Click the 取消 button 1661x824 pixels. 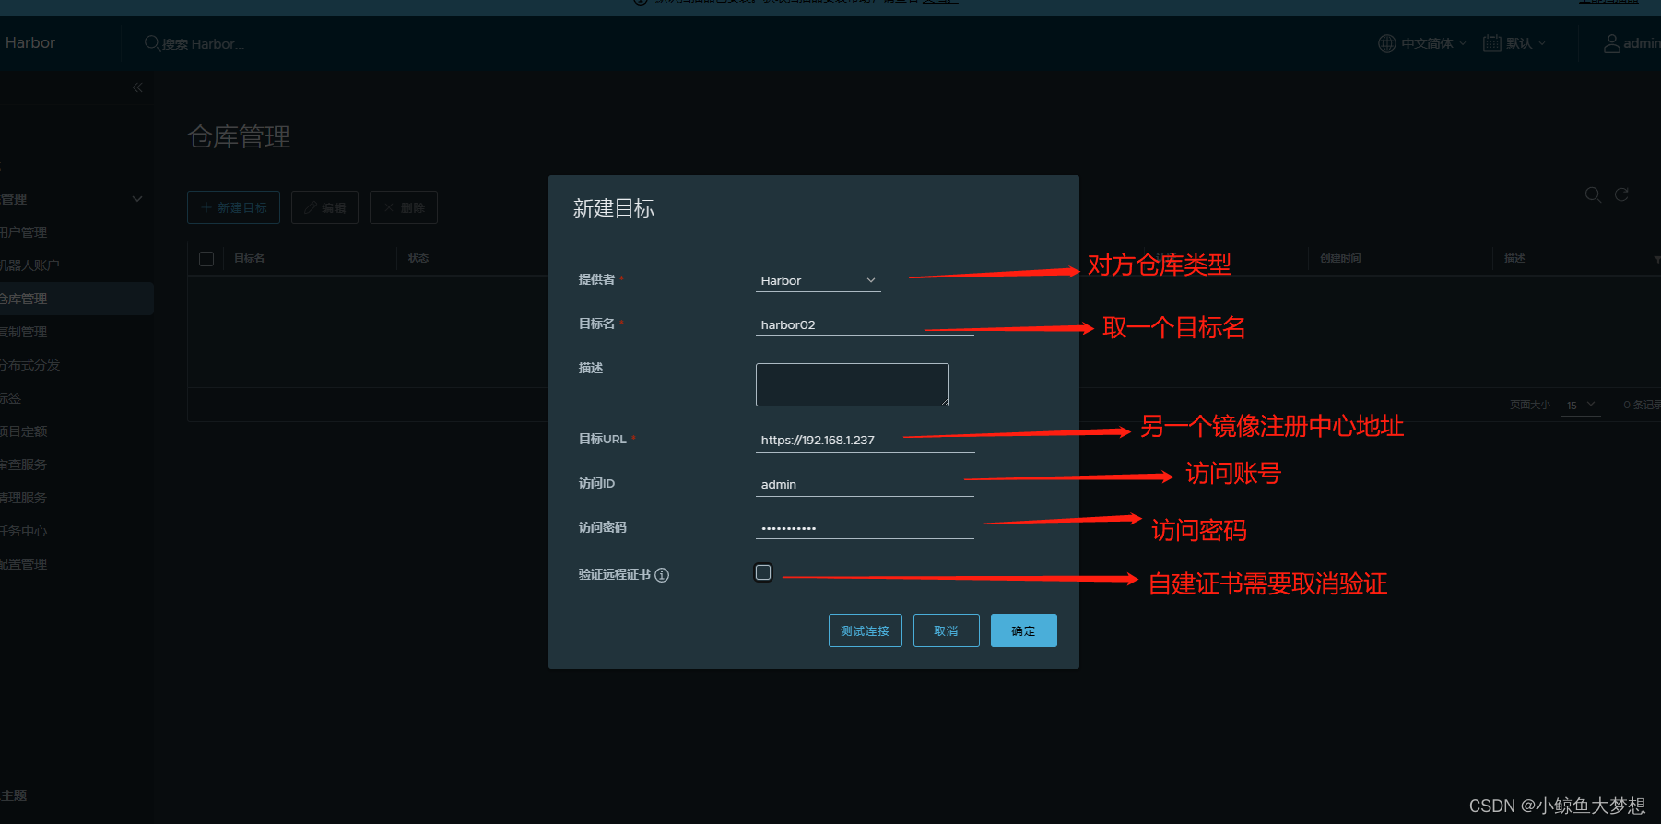(946, 630)
